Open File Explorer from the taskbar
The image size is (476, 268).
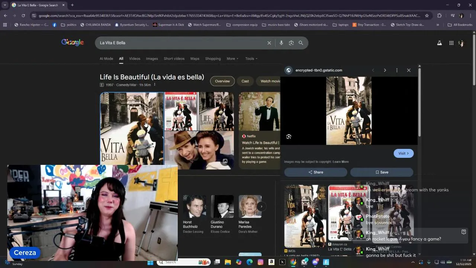228,262
